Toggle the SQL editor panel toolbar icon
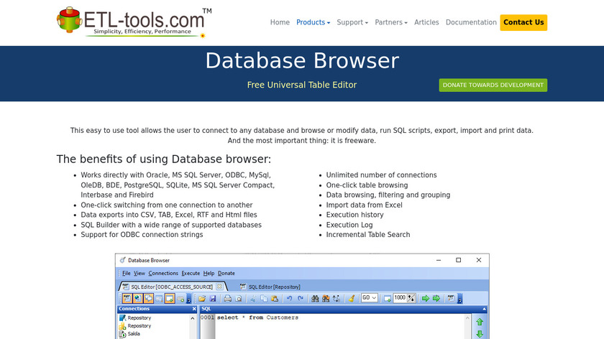The image size is (604, 339). click(x=127, y=298)
